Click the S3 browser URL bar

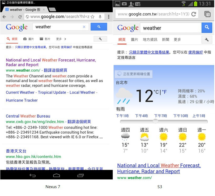(x=157, y=14)
